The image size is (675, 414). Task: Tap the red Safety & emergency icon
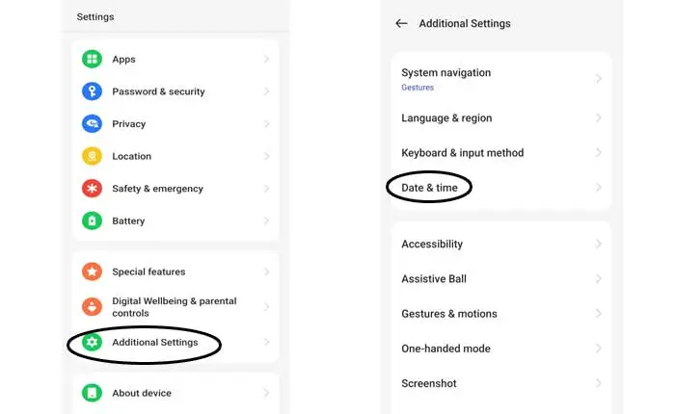coord(93,189)
